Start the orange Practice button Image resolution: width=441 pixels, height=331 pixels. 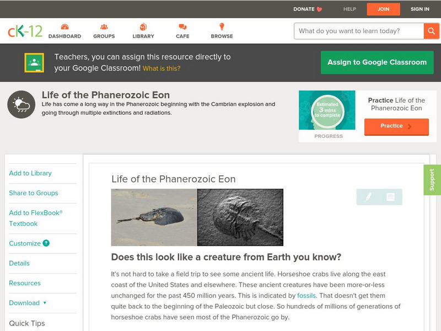[x=396, y=126]
